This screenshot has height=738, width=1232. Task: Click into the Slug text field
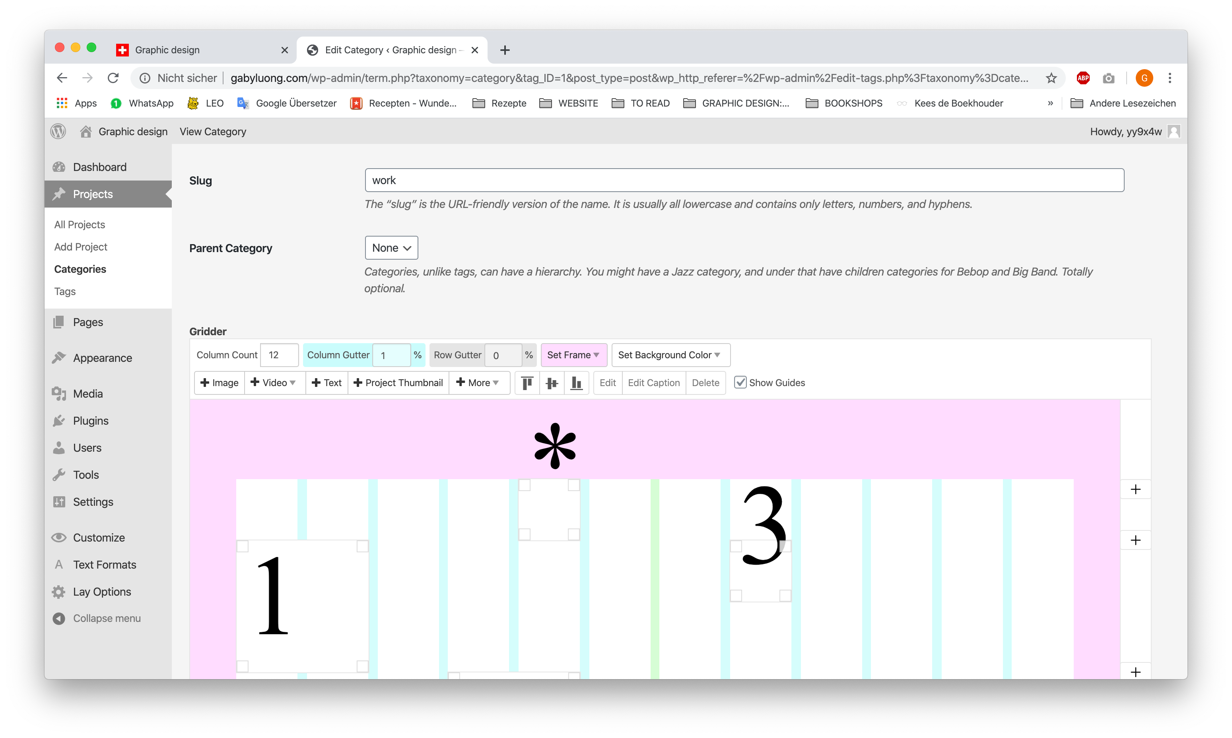(744, 180)
